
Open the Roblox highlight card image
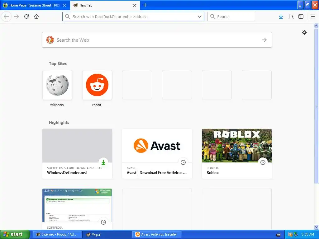pos(237,146)
